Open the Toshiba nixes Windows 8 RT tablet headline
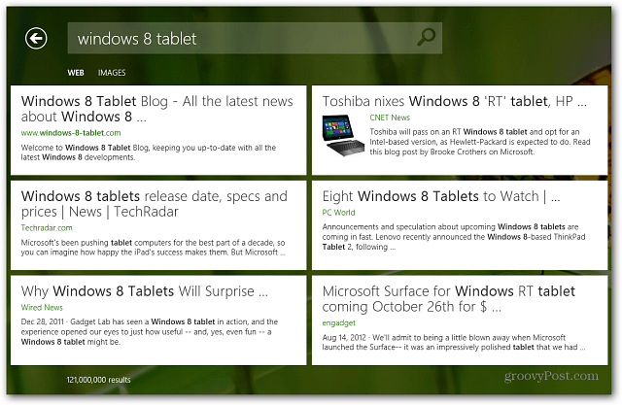Screen dimensions: 622x405 tap(455, 101)
